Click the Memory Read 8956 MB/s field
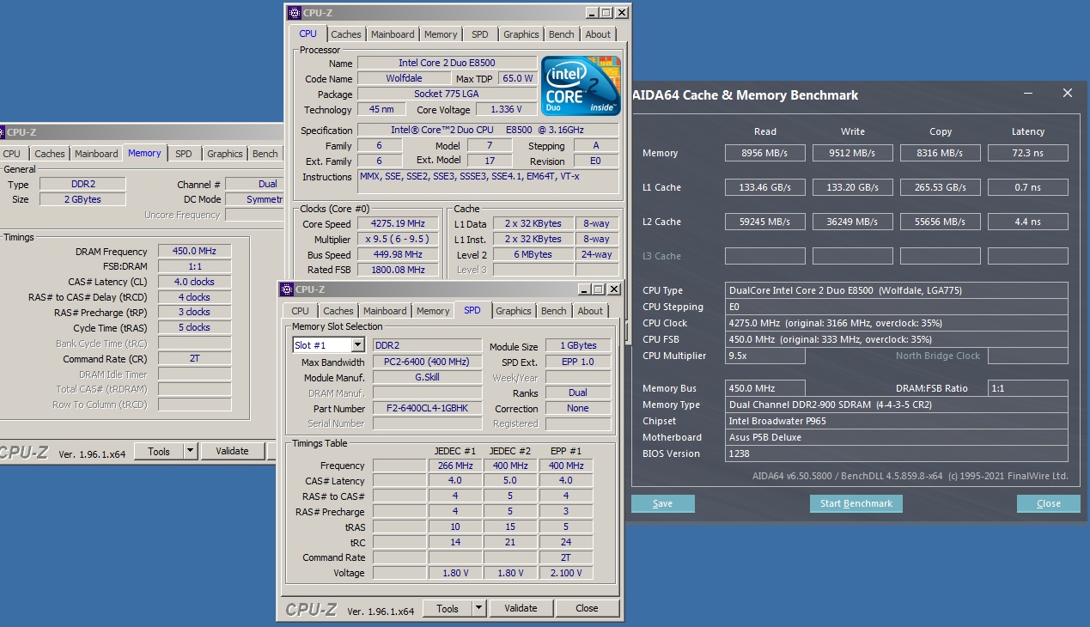Viewport: 1090px width, 627px height. click(764, 153)
